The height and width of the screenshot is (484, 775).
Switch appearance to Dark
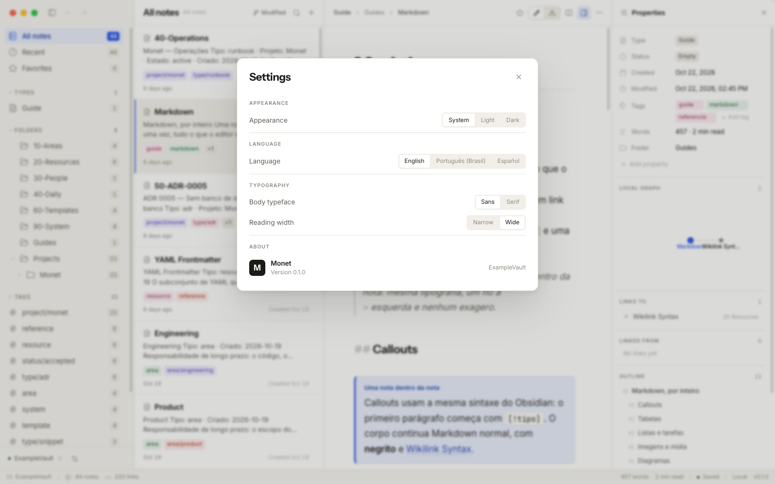pos(512,120)
